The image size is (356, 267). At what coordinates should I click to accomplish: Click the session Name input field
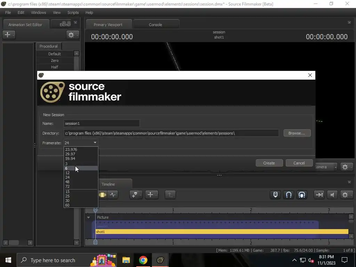coord(102,123)
